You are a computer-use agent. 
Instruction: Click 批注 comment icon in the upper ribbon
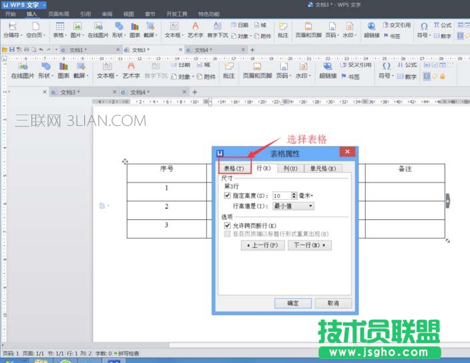[x=283, y=27]
